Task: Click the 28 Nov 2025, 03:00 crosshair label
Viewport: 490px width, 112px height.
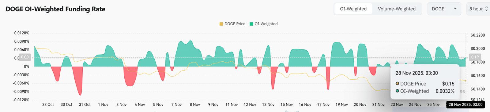Action: pos(466,105)
